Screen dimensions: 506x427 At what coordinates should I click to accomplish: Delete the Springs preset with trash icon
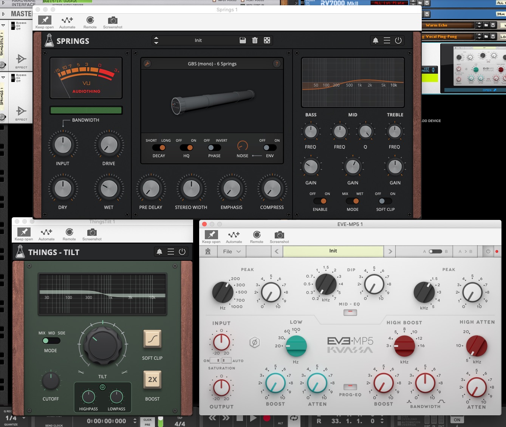click(x=255, y=40)
